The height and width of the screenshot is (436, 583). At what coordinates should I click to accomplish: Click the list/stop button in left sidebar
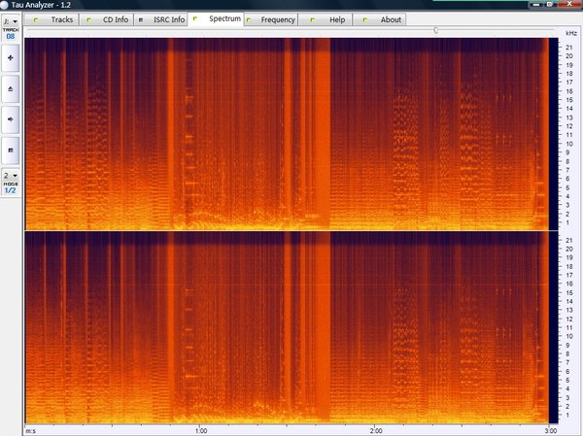click(x=11, y=151)
